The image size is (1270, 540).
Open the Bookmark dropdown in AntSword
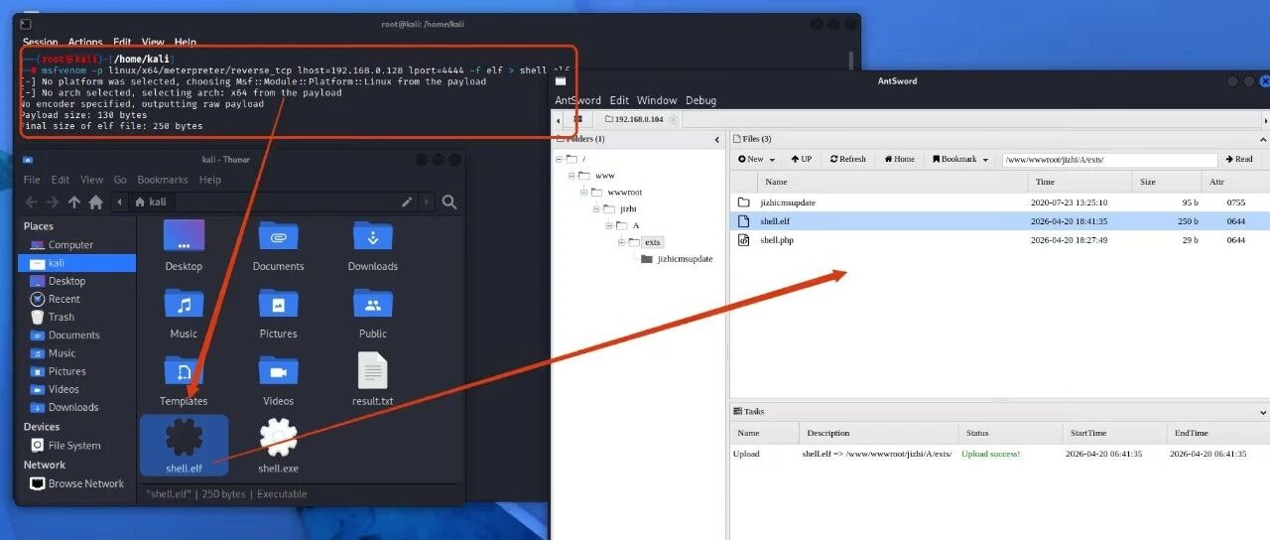[x=958, y=159]
